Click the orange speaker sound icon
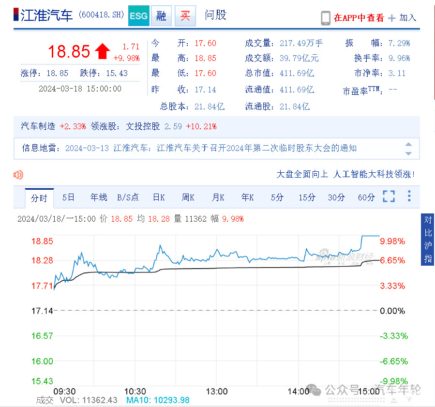435x407 pixels. (x=18, y=175)
